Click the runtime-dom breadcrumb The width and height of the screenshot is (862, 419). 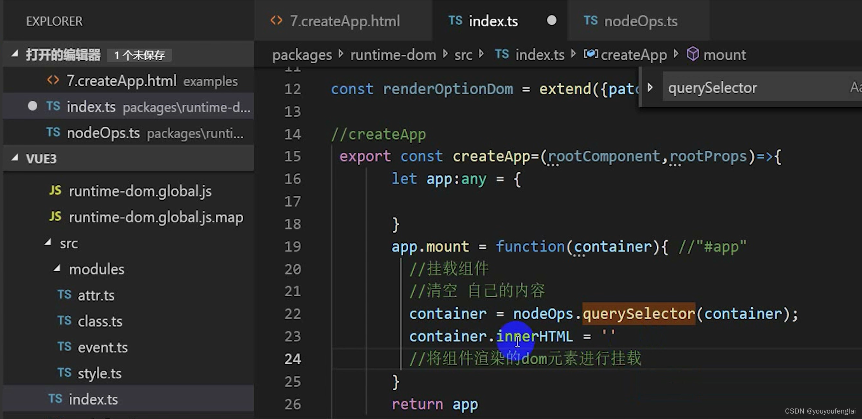[x=393, y=55]
